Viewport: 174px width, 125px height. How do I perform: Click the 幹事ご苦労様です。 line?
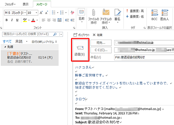90,75
